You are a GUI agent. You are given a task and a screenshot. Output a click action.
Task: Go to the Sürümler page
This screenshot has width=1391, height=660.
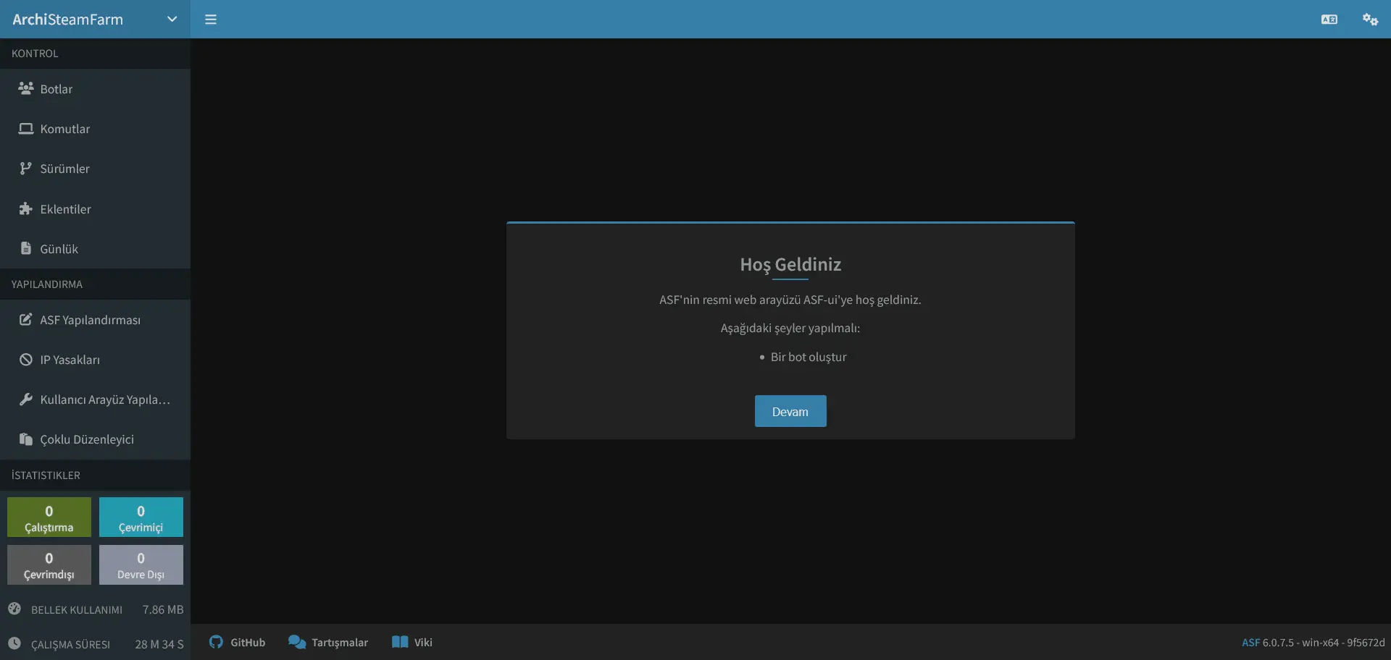(95, 169)
